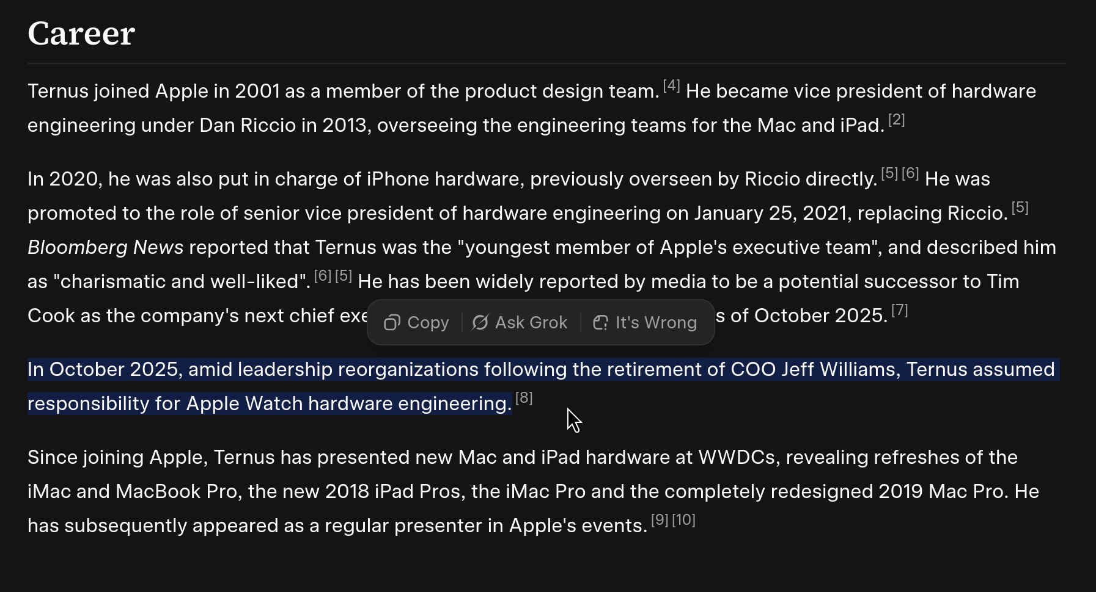Click the italic Bloomberg News text
Screen dimensions: 1096x592
click(105, 247)
